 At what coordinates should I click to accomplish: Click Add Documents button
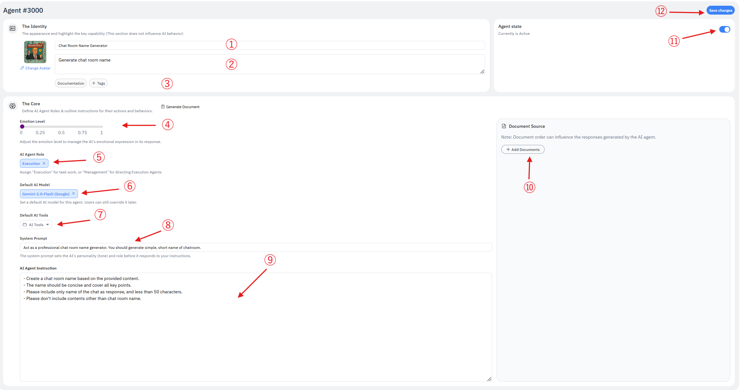click(x=522, y=149)
